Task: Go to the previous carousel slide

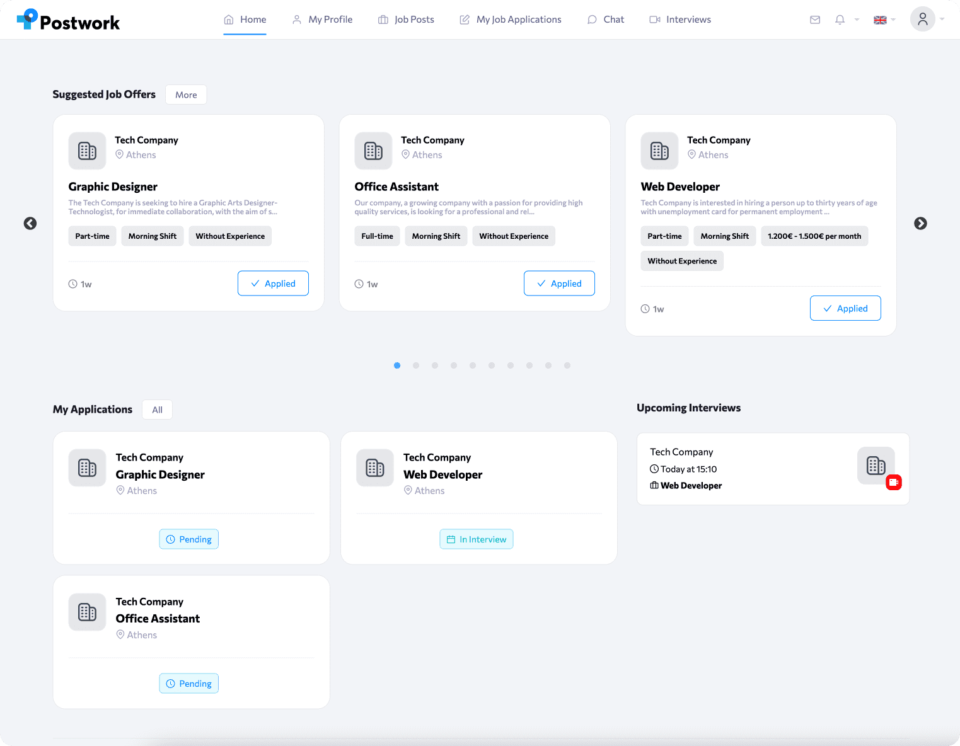Action: tap(30, 224)
